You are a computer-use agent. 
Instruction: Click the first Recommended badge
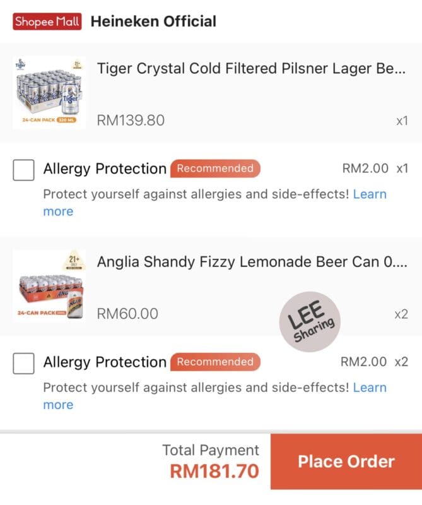pos(215,169)
